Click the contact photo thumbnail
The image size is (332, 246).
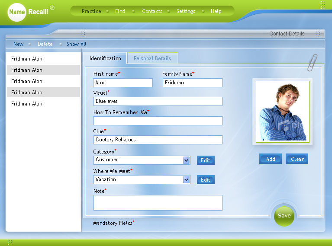pos(282,111)
